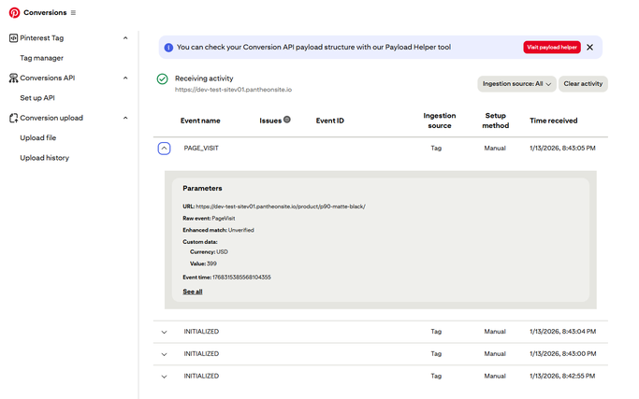Click the See all parameters link
This screenshot has width=639, height=399.
[x=192, y=292]
